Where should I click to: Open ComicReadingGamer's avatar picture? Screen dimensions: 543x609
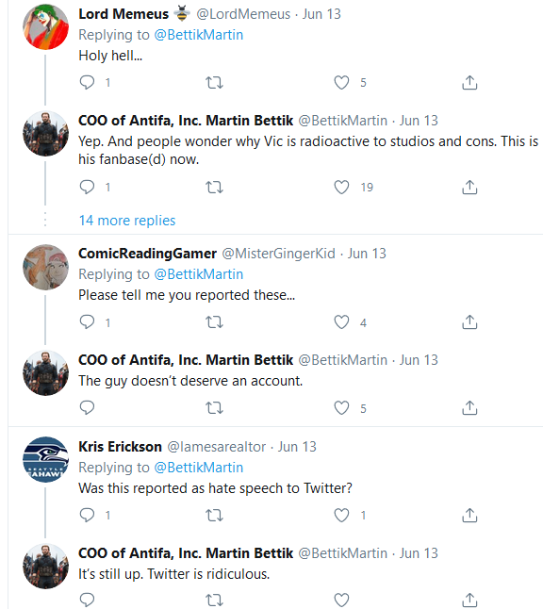46,267
